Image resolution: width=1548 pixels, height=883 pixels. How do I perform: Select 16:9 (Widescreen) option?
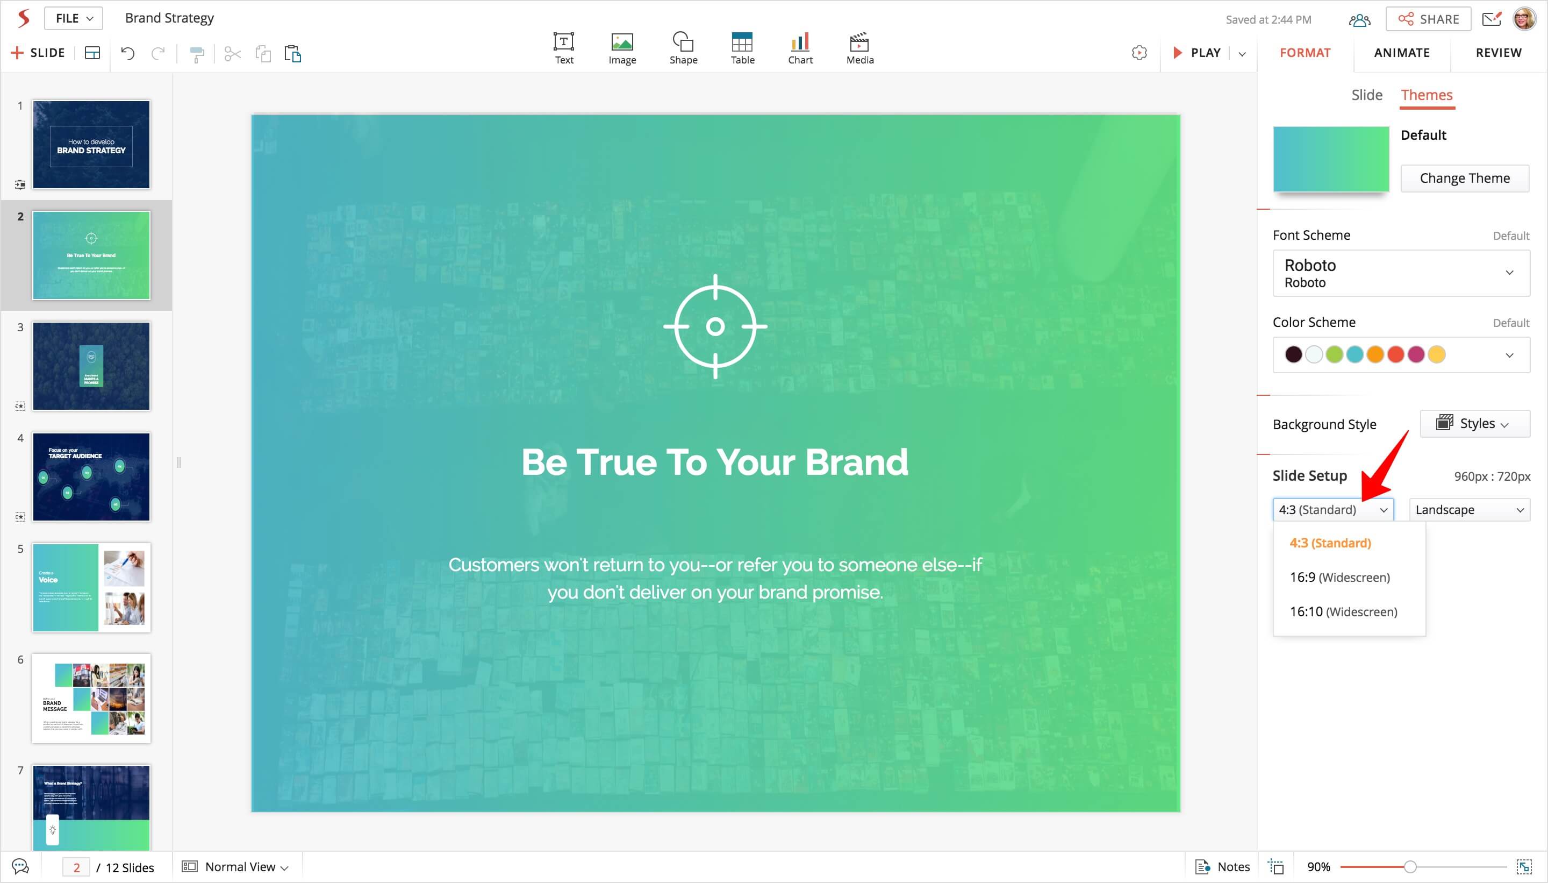pos(1339,576)
